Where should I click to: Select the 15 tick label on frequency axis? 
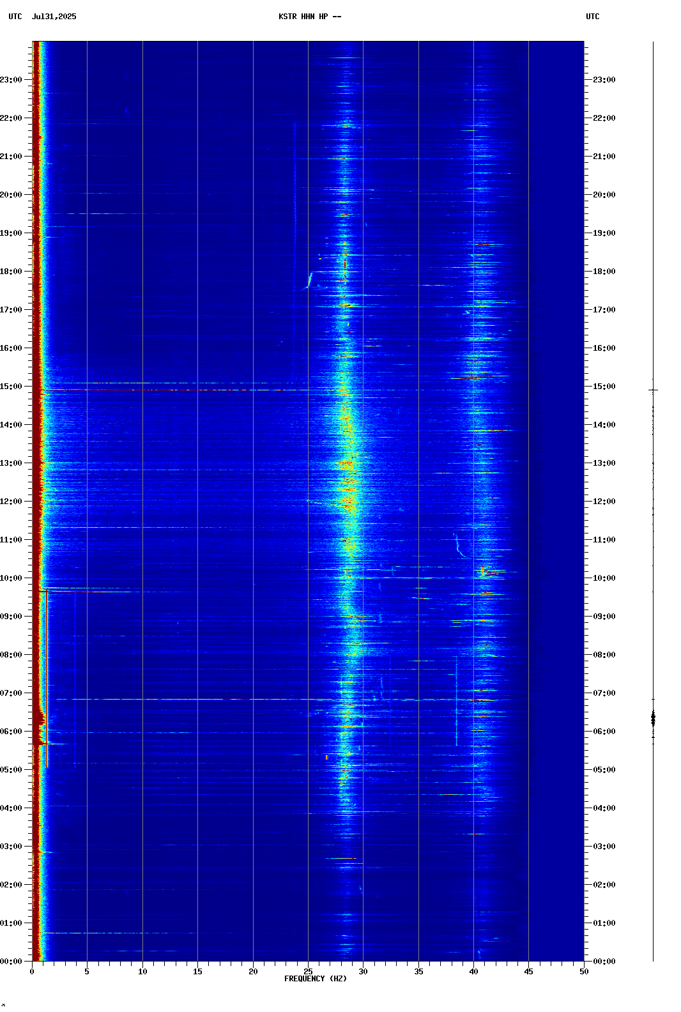[197, 972]
